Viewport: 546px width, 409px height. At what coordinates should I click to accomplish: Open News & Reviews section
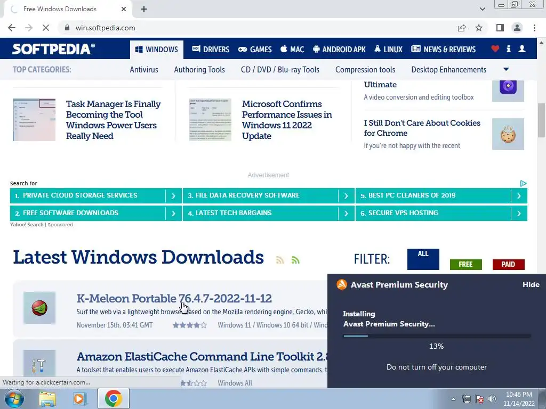pos(443,50)
